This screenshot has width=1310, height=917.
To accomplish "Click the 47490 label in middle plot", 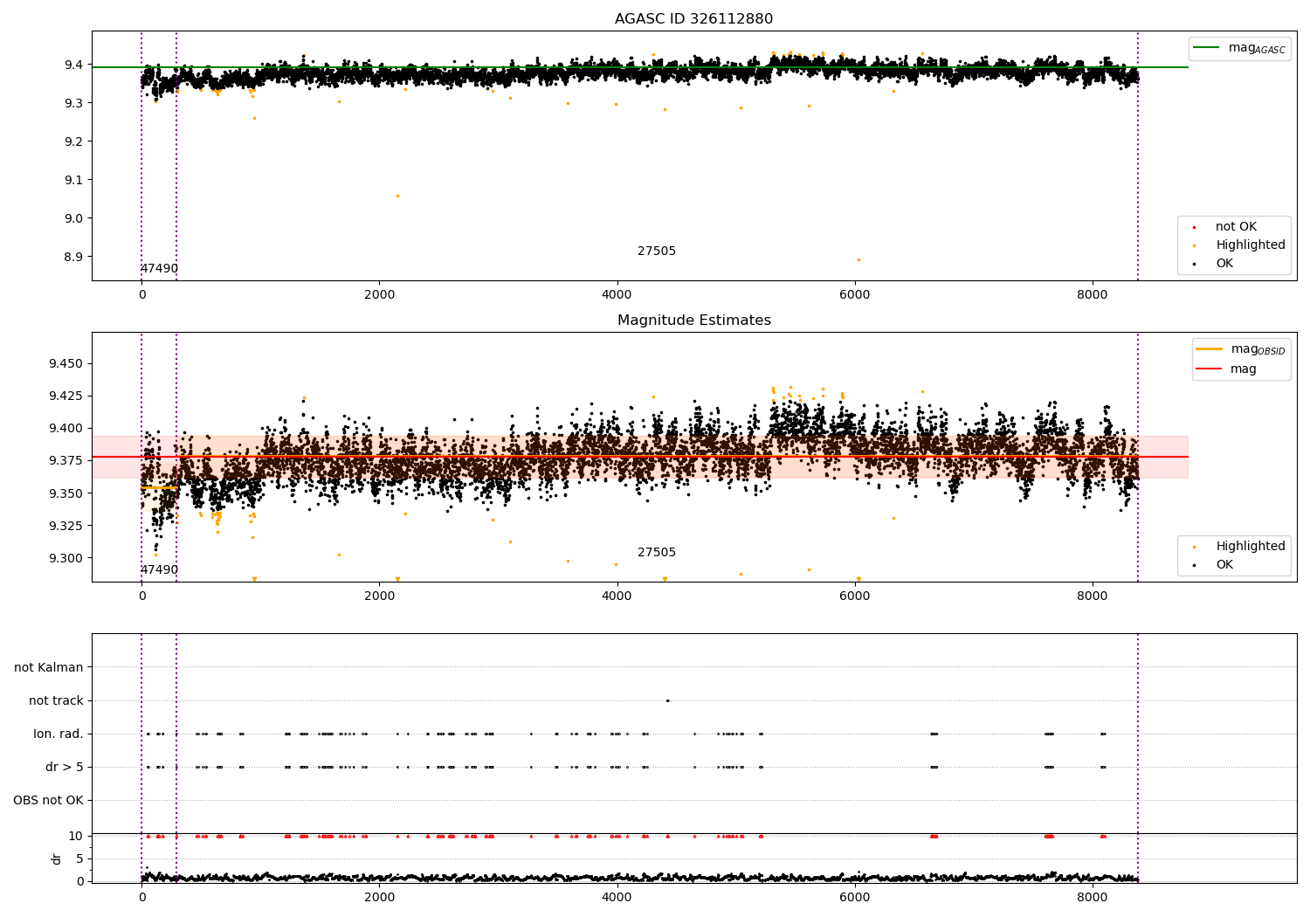I will (159, 570).
